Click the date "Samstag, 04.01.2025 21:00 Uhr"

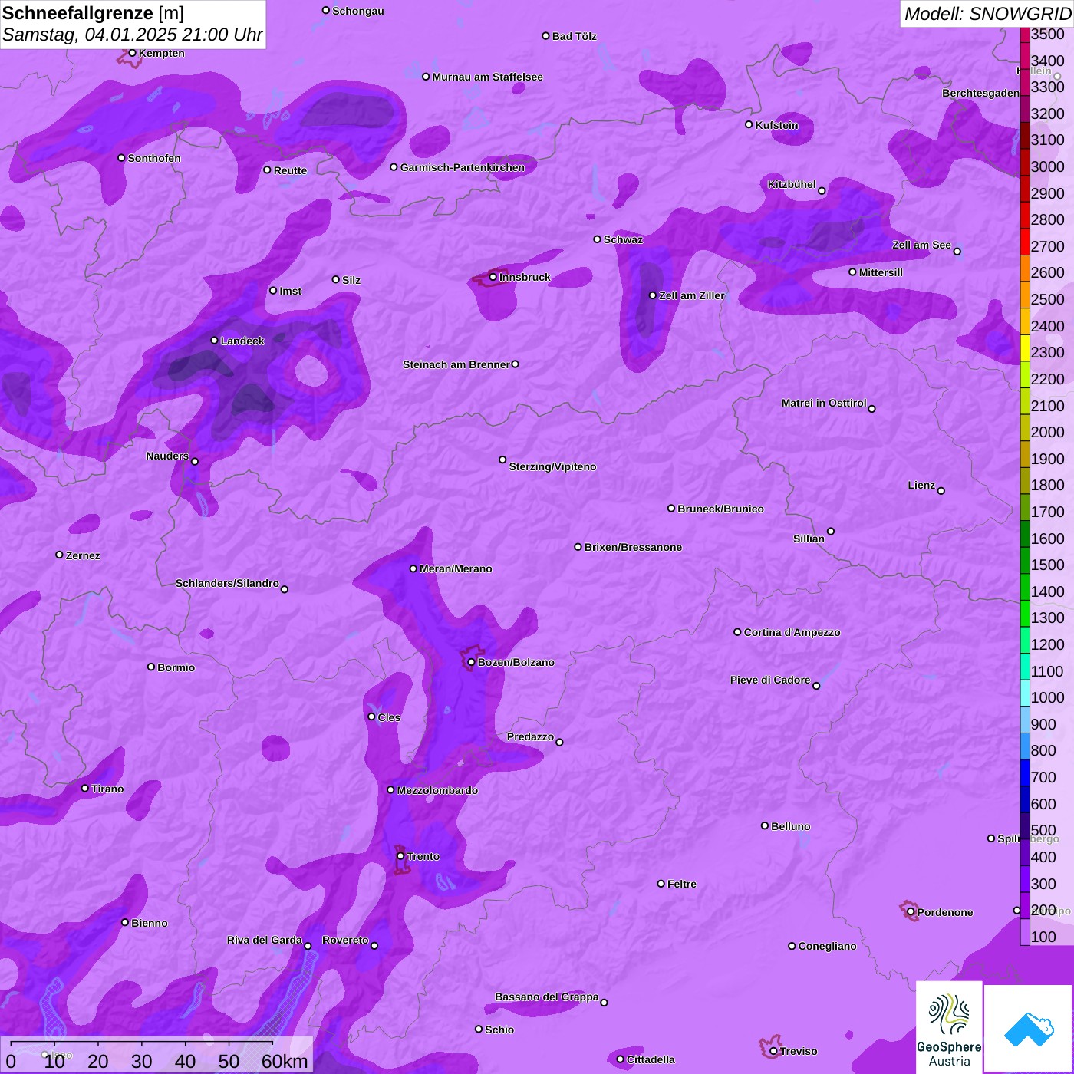tap(133, 35)
